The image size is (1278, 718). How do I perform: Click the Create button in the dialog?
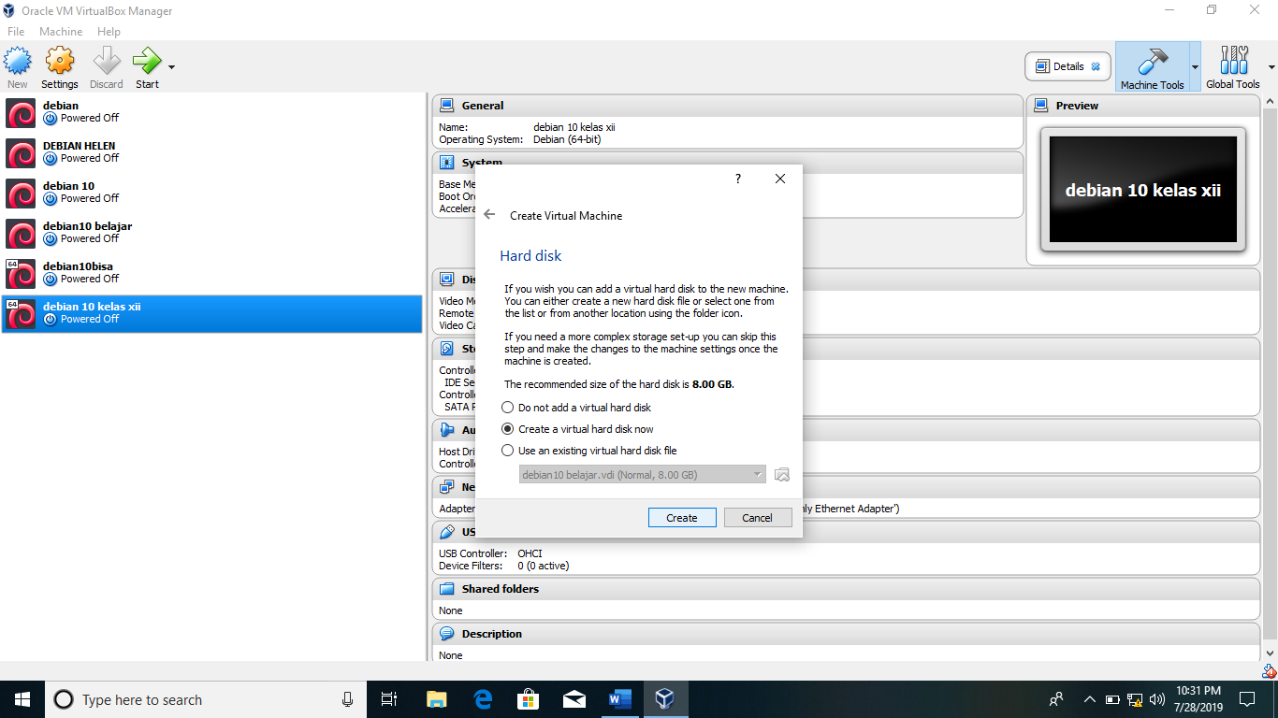[x=682, y=518]
